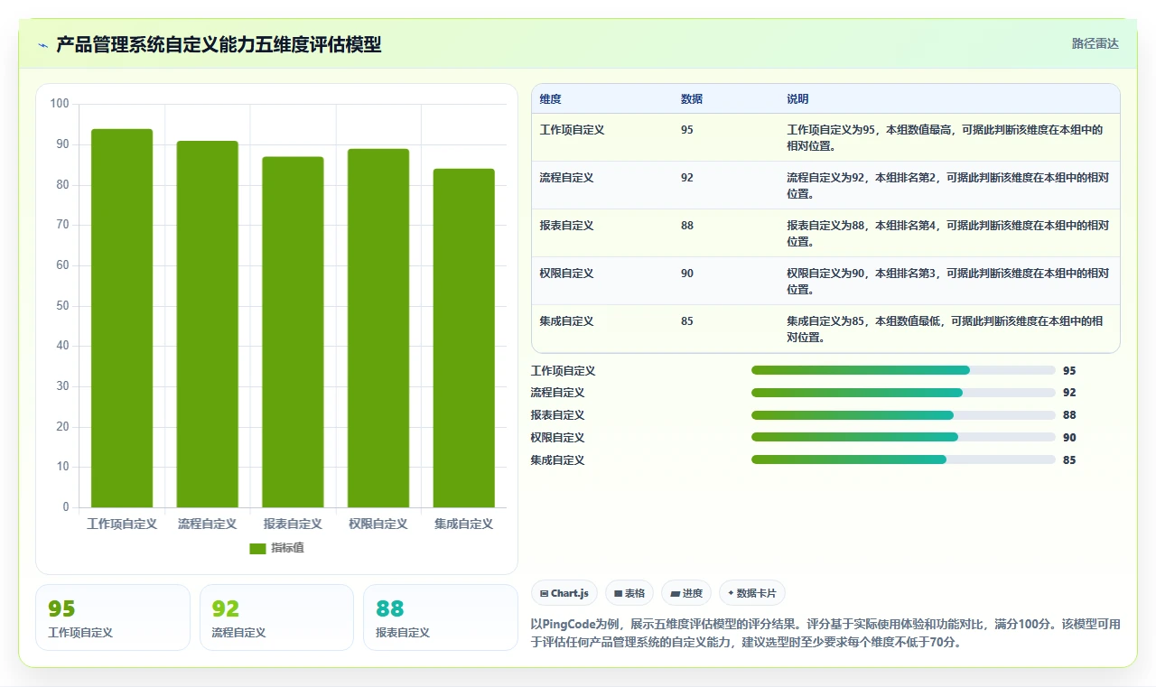Click the 流程自定义 progress bar showing 92
Screen dimensions: 1156x687
click(903, 393)
